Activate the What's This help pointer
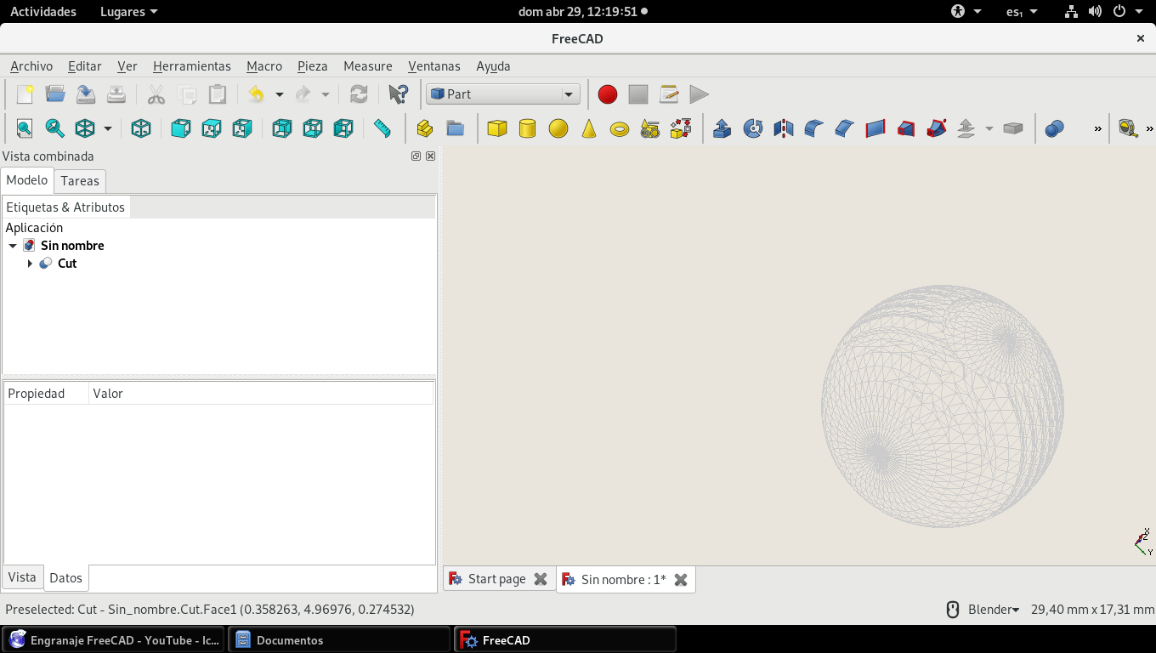 click(398, 94)
